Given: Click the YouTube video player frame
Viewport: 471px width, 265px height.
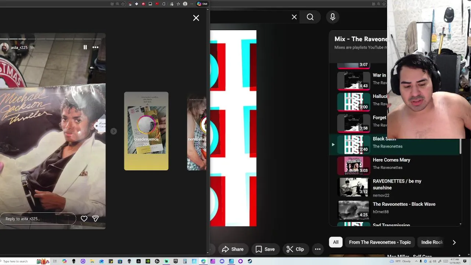Looking at the screenshot, I should click(233, 128).
